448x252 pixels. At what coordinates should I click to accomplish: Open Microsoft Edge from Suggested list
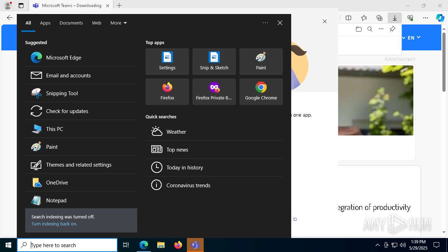(81, 57)
